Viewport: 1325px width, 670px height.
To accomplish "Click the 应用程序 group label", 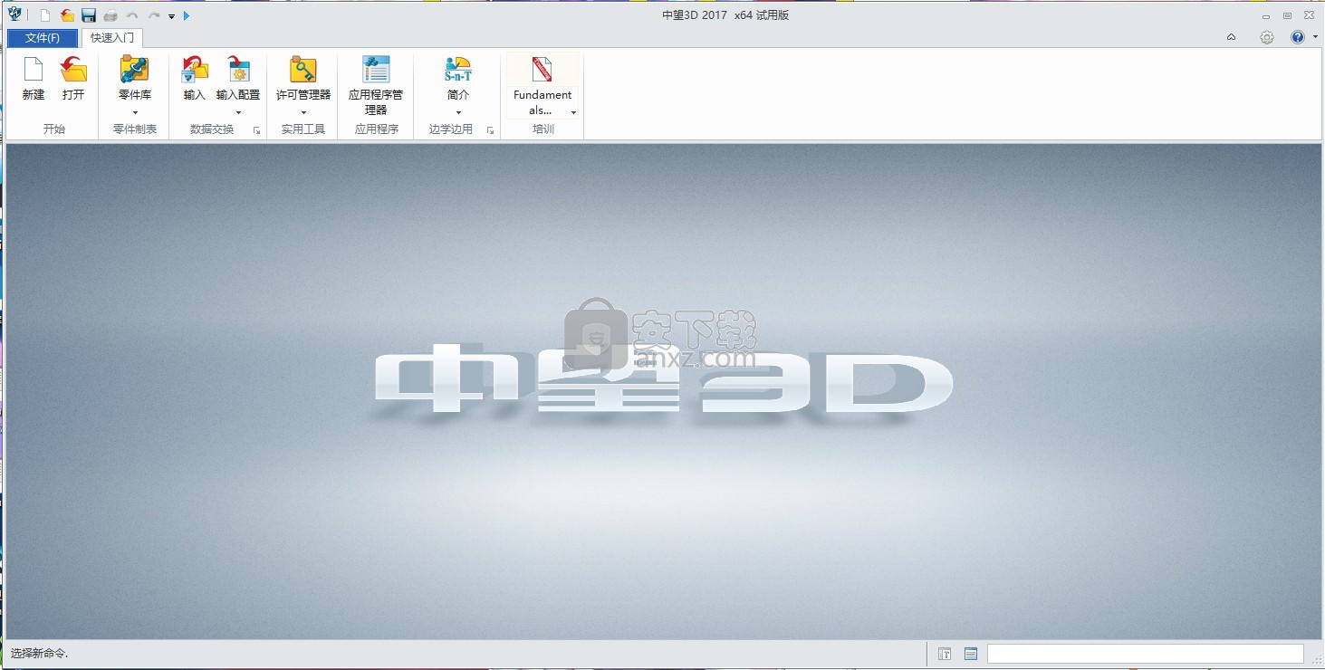I will 377,129.
